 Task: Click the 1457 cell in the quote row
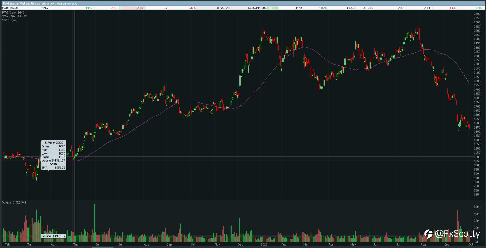click(400, 8)
